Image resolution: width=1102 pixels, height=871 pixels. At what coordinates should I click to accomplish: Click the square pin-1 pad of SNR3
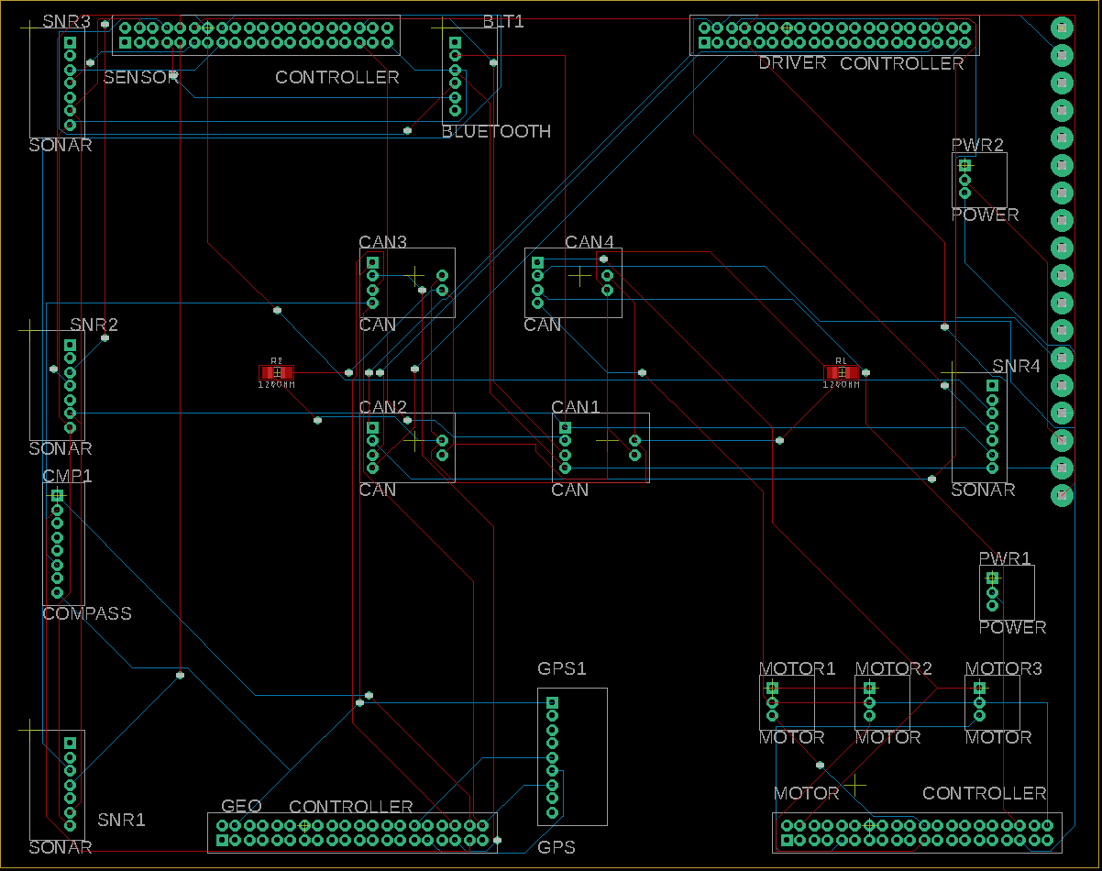point(70,42)
